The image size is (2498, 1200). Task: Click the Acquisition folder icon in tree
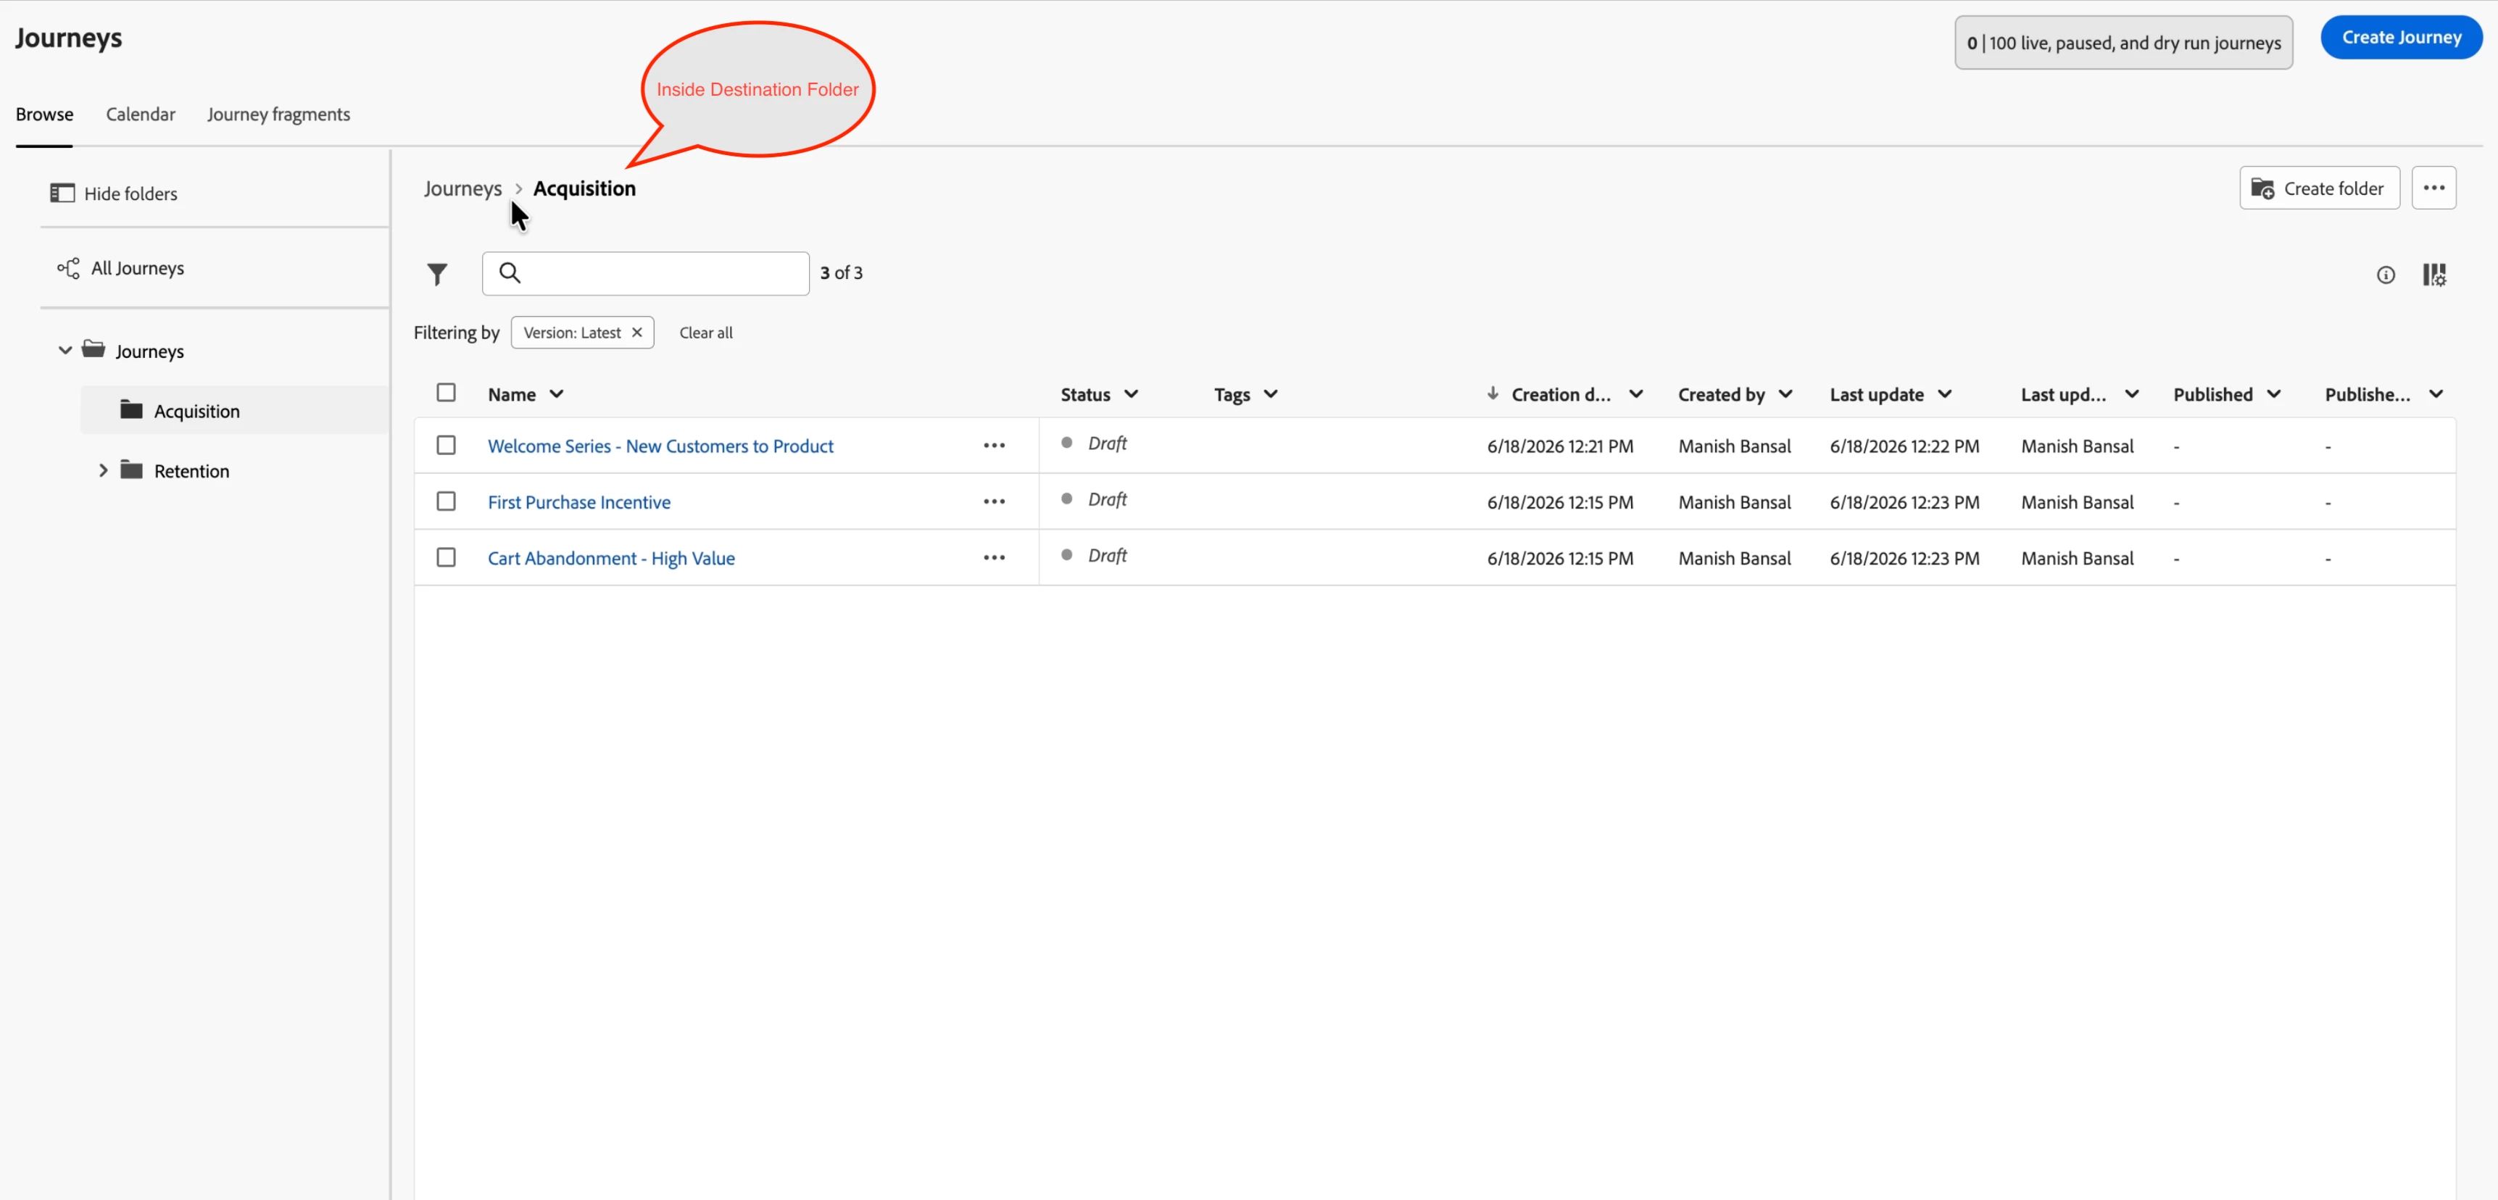[132, 409]
